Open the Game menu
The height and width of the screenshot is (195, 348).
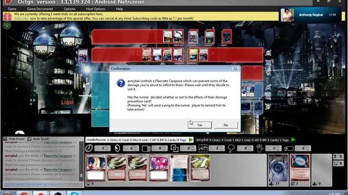point(12,9)
